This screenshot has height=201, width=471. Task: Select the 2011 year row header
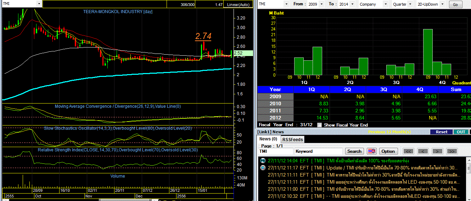click(x=275, y=111)
